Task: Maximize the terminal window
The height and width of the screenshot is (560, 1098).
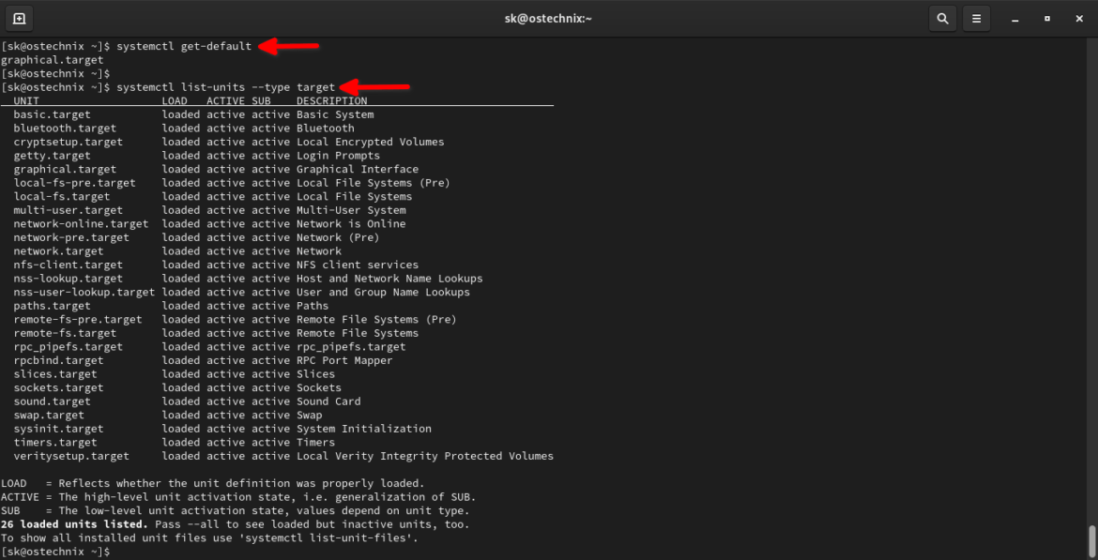Action: tap(1047, 19)
